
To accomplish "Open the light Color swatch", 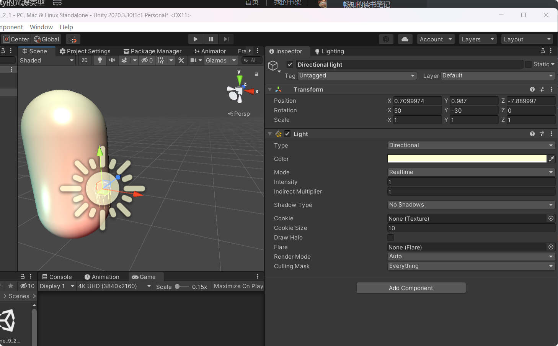I will coord(467,159).
